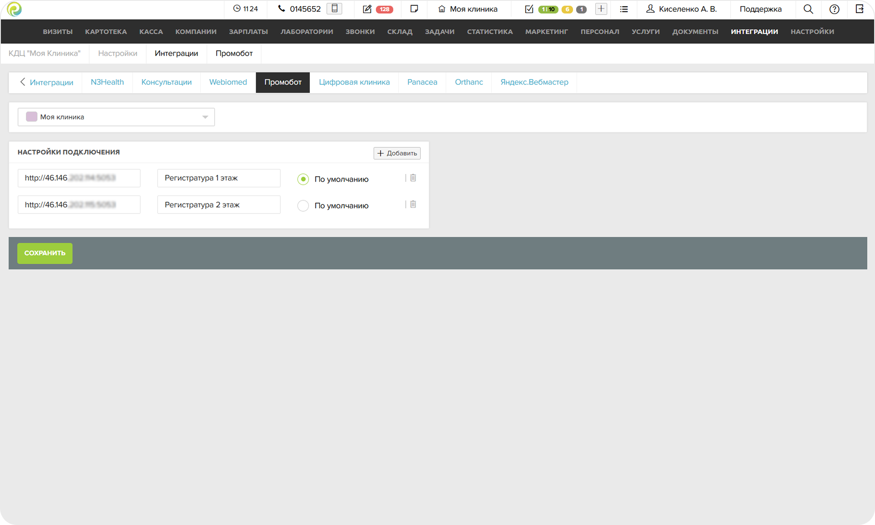Open the ДОКУМЕНТЫ menu
The image size is (875, 525).
point(695,31)
